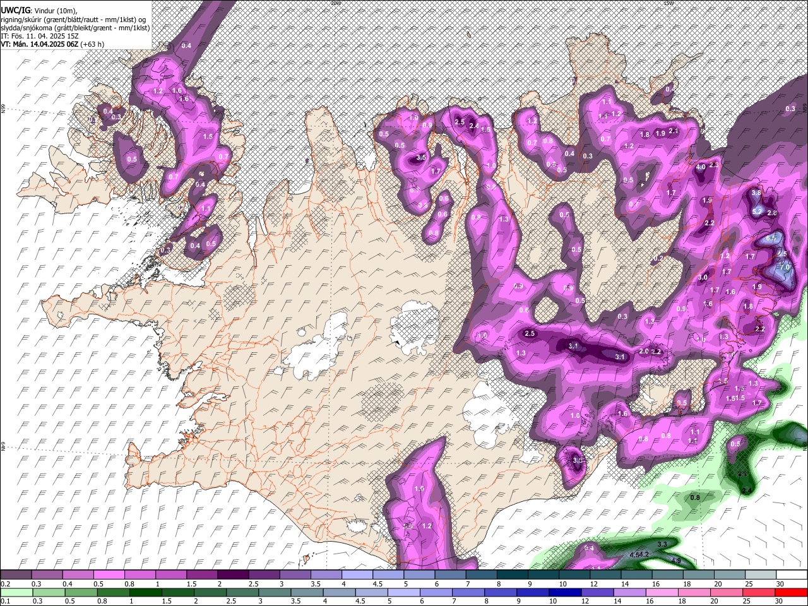The height and width of the screenshot is (606, 808).
Task: Click the pale green 0.1 swatch in the lower legend row
Action: pyautogui.click(x=16, y=592)
